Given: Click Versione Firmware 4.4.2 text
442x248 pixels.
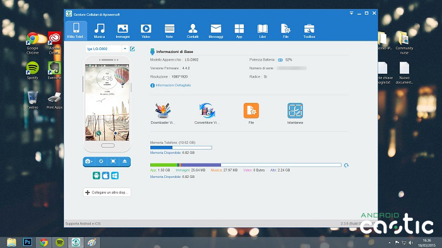Looking at the screenshot, I should [x=170, y=68].
